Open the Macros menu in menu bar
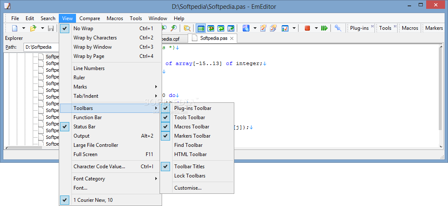This screenshot has height=206, width=448. 115,18
